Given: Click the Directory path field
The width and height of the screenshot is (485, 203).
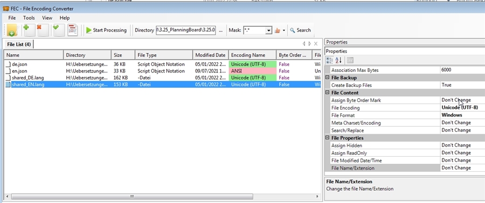Looking at the screenshot, I should pos(185,30).
